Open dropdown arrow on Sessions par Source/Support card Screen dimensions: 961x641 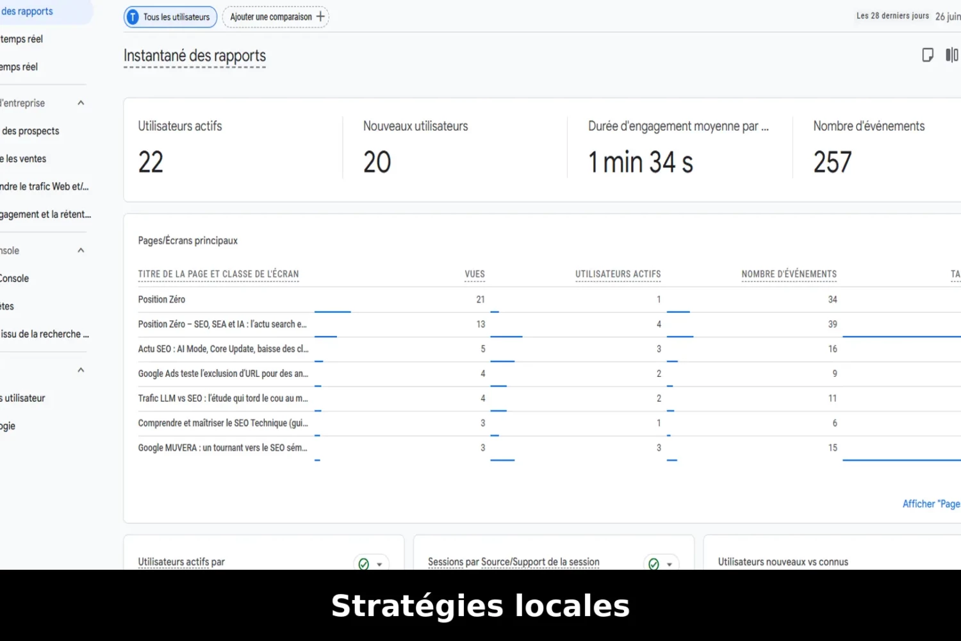click(x=669, y=564)
